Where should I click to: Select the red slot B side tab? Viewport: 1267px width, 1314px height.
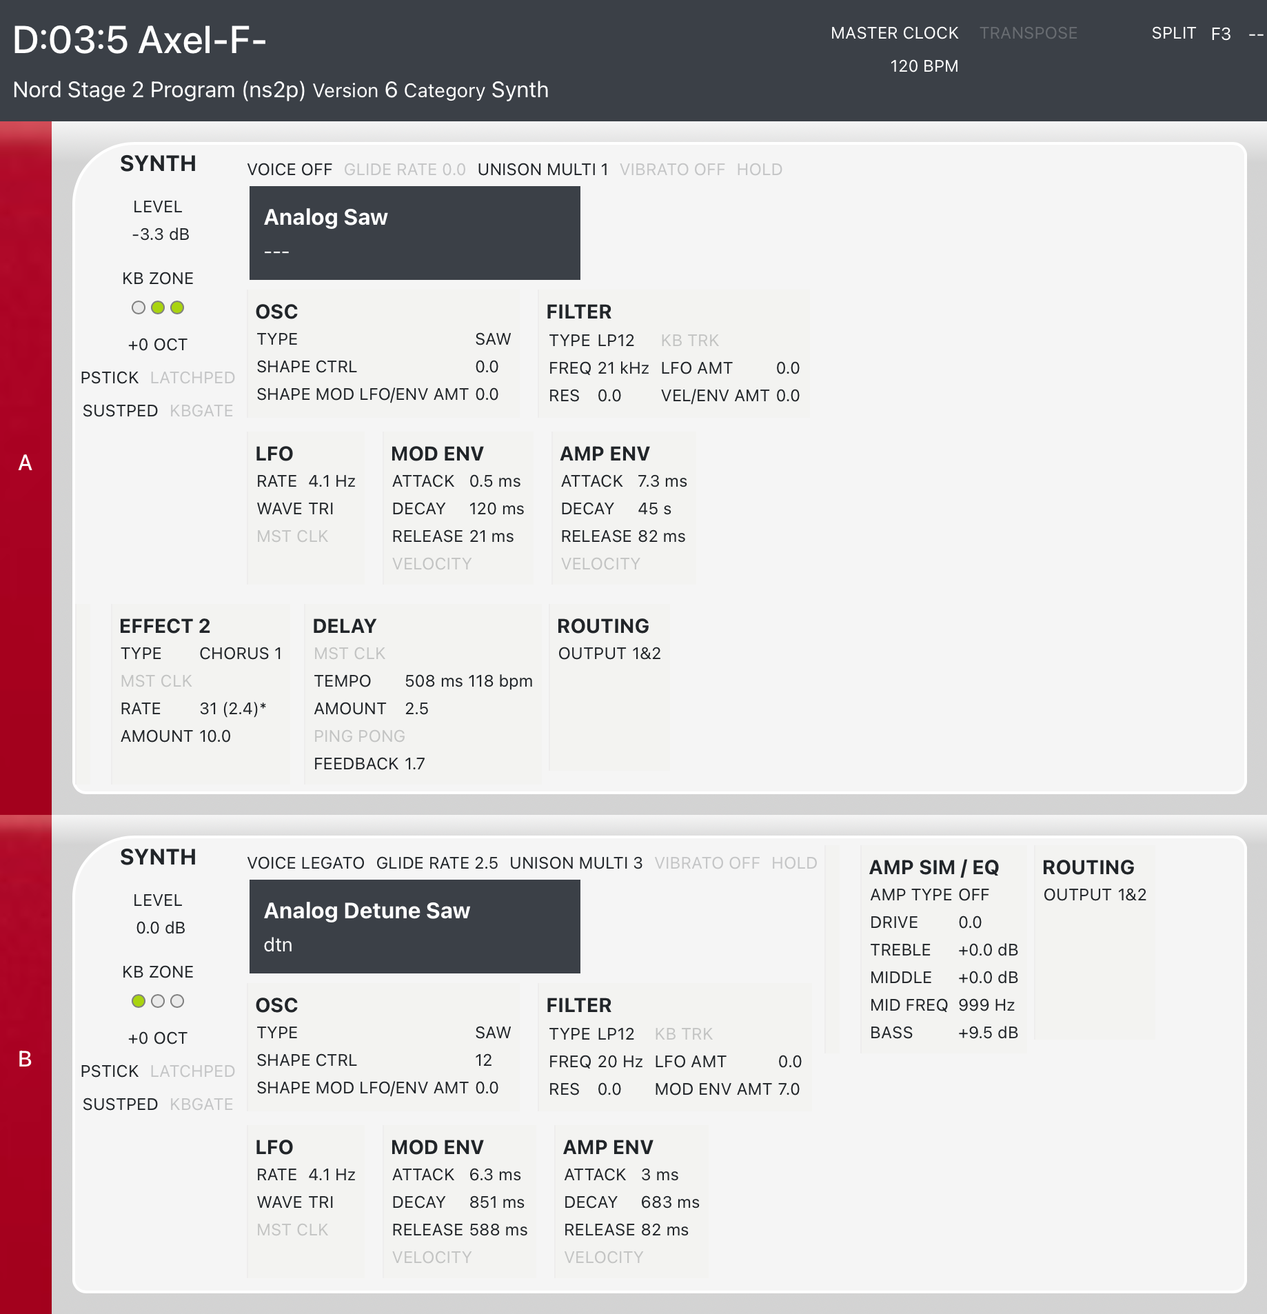click(x=26, y=1059)
